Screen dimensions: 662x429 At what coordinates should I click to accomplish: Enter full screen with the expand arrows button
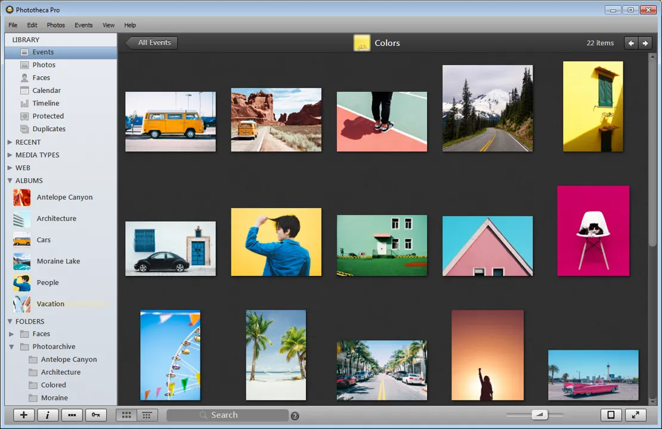[x=635, y=415]
